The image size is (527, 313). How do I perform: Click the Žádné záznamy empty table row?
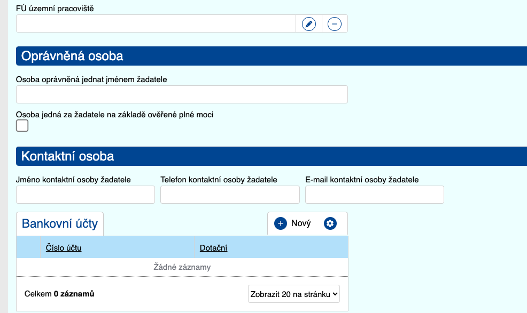pyautogui.click(x=182, y=267)
